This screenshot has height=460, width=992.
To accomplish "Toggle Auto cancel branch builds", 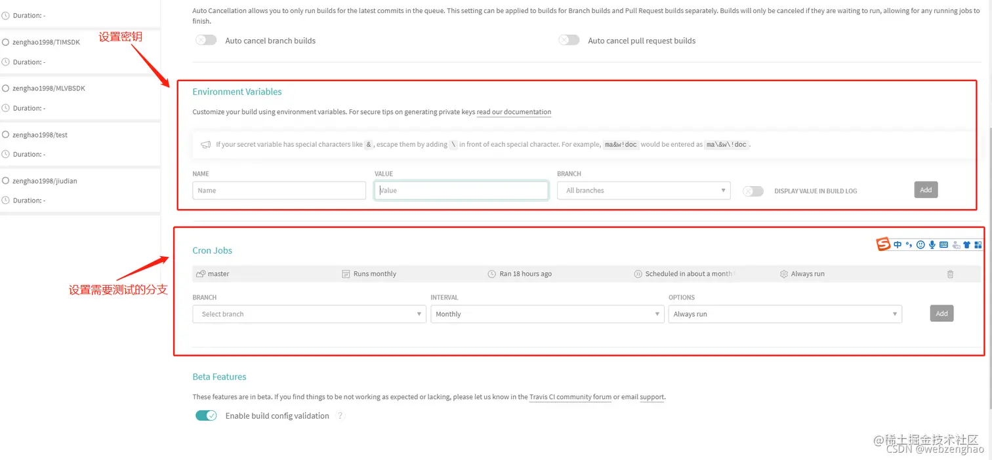I will (x=206, y=40).
